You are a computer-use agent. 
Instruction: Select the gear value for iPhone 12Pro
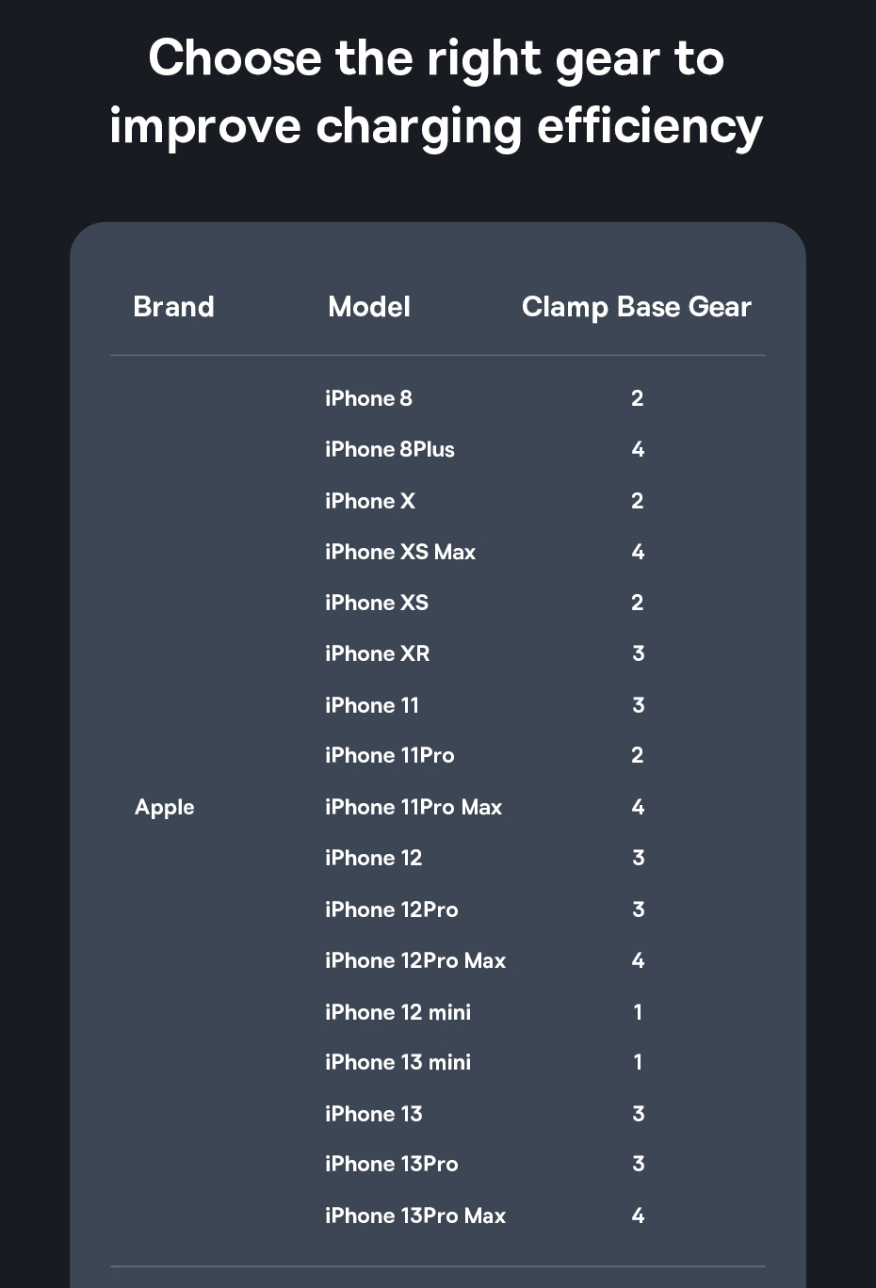click(638, 910)
